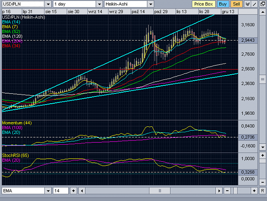This screenshot has height=201, width=267.
Task: Shrink price scale with side minus button
Action: coord(263,182)
